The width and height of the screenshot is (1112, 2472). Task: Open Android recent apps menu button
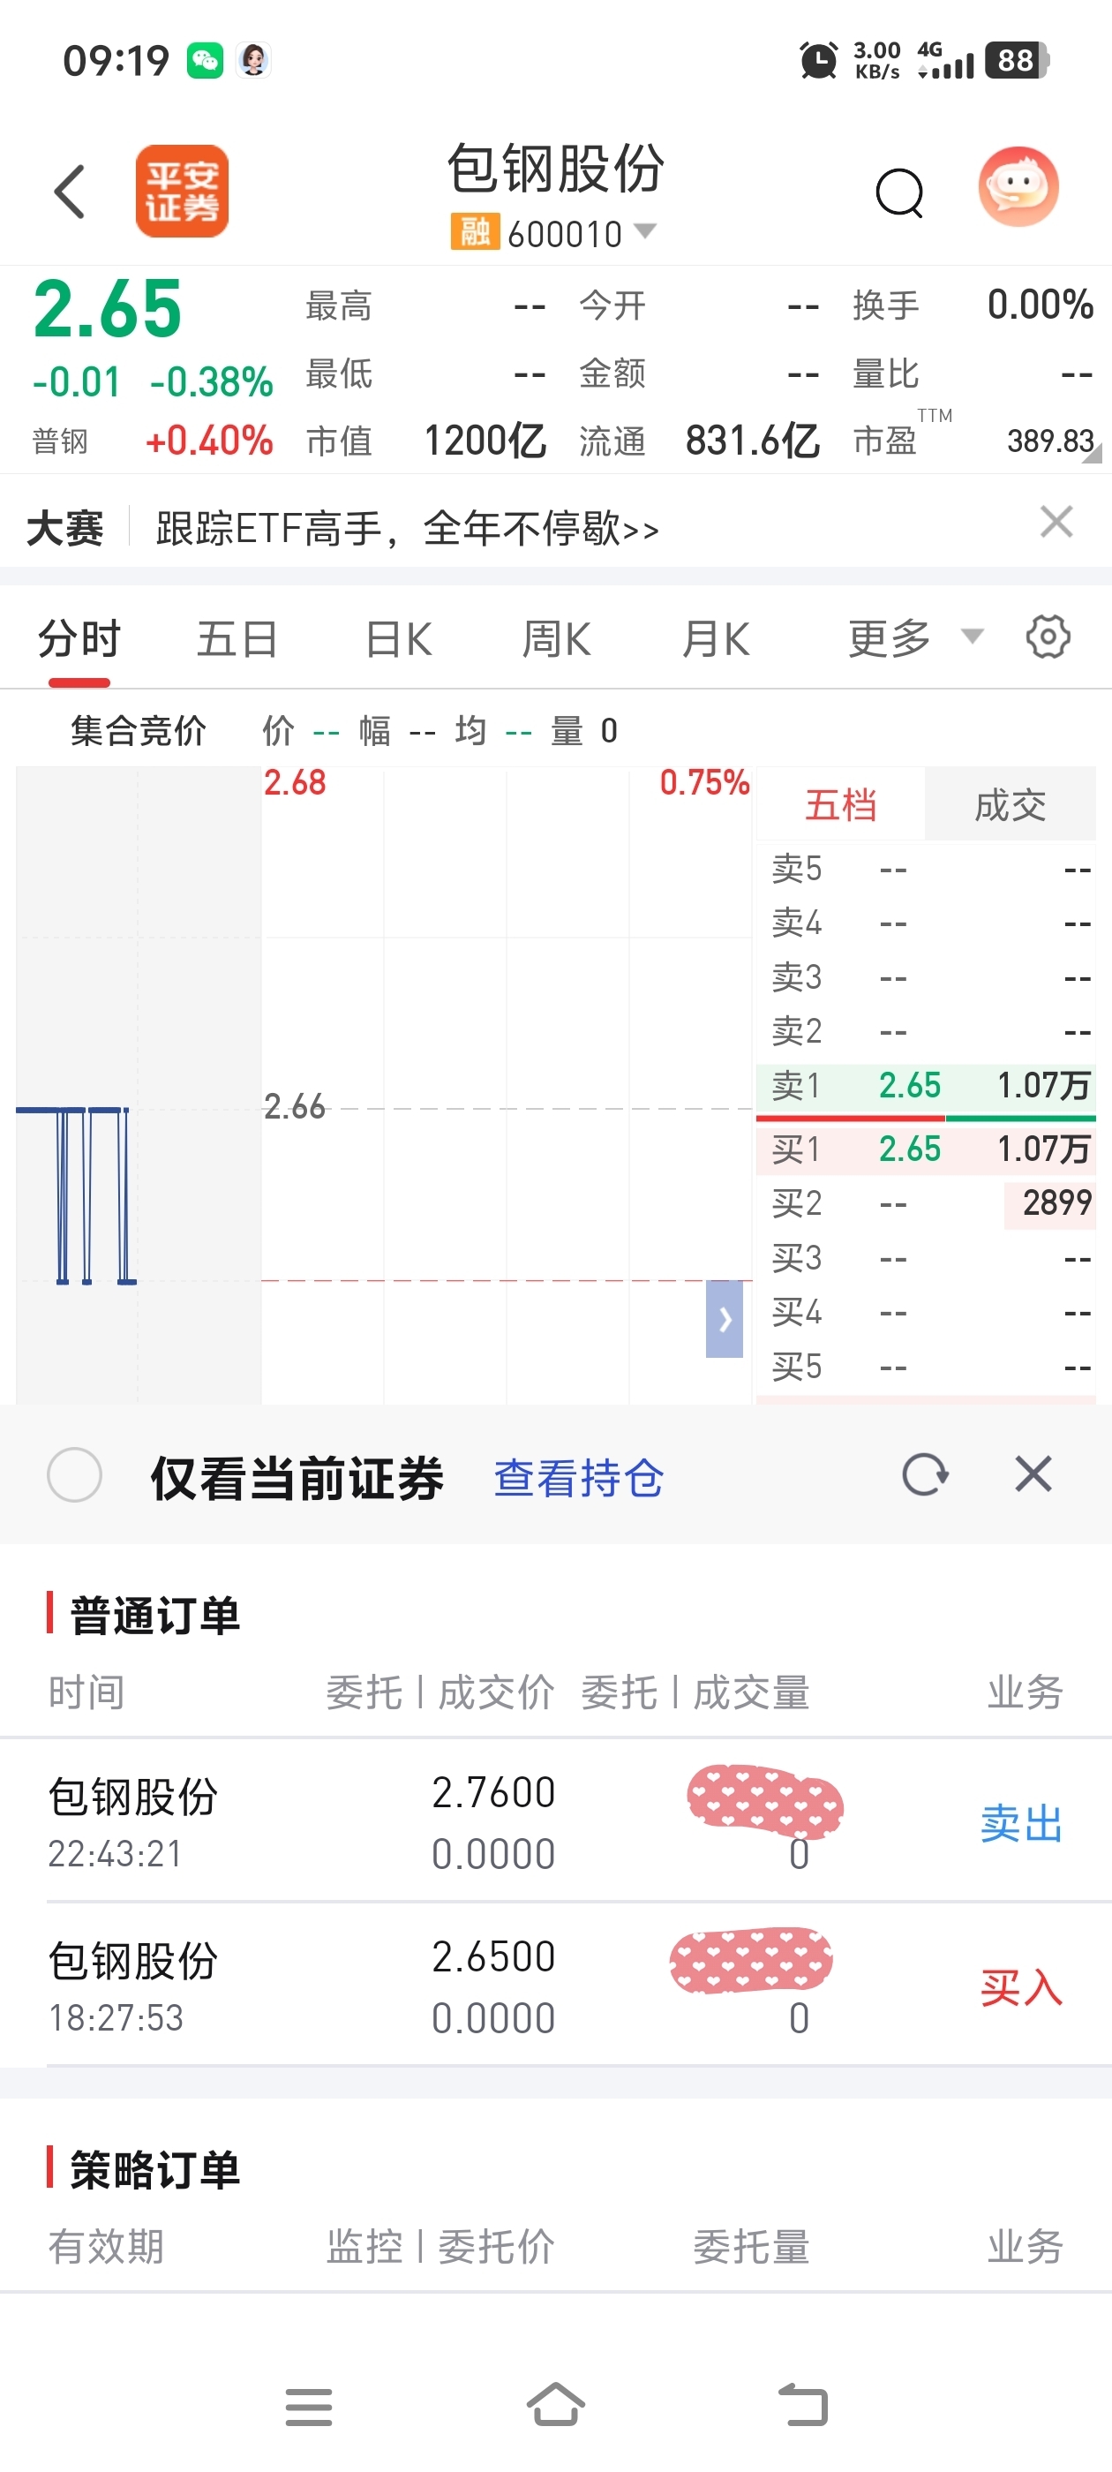309,2407
